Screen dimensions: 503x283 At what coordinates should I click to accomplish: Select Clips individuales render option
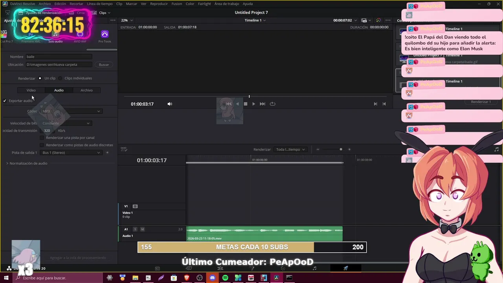point(60,78)
